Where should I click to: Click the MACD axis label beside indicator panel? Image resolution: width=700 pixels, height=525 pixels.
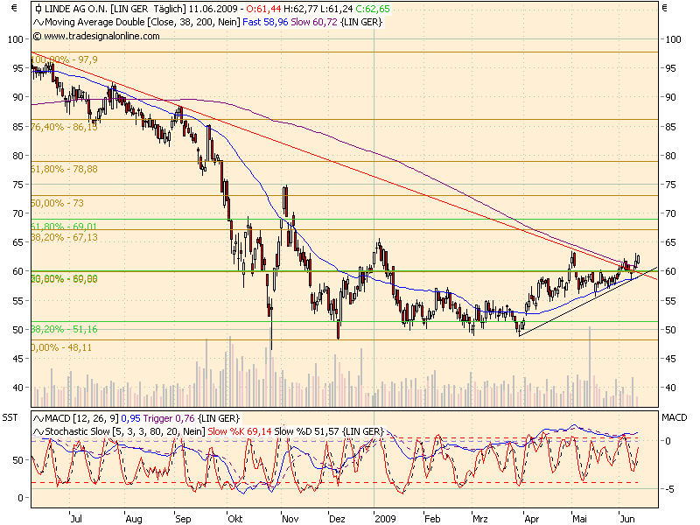(674, 417)
